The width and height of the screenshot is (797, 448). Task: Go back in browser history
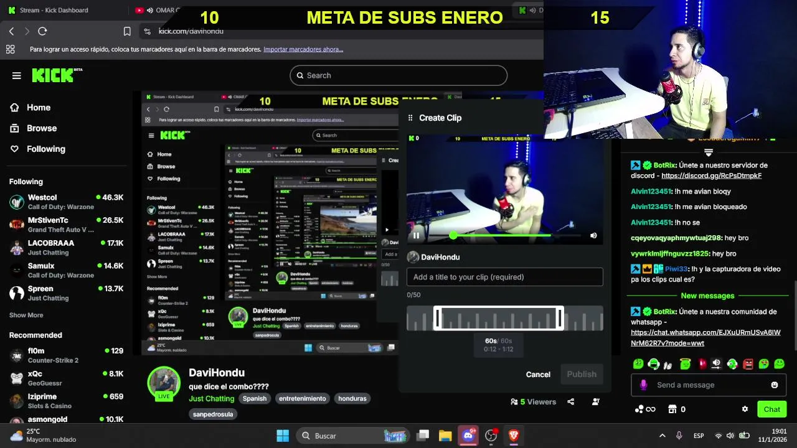click(11, 31)
